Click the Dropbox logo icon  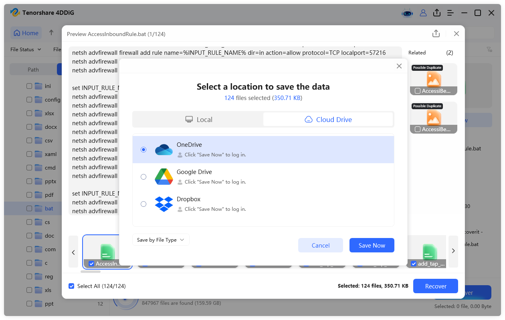pos(164,204)
